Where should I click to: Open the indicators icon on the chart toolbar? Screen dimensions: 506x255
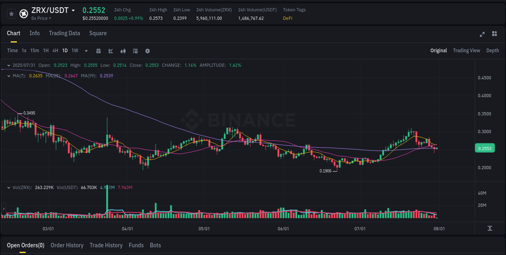[135, 51]
